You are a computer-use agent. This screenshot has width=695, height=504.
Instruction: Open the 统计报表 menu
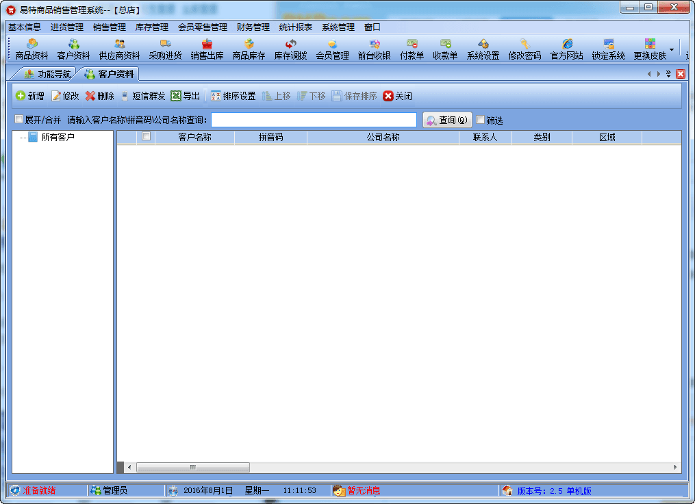296,27
